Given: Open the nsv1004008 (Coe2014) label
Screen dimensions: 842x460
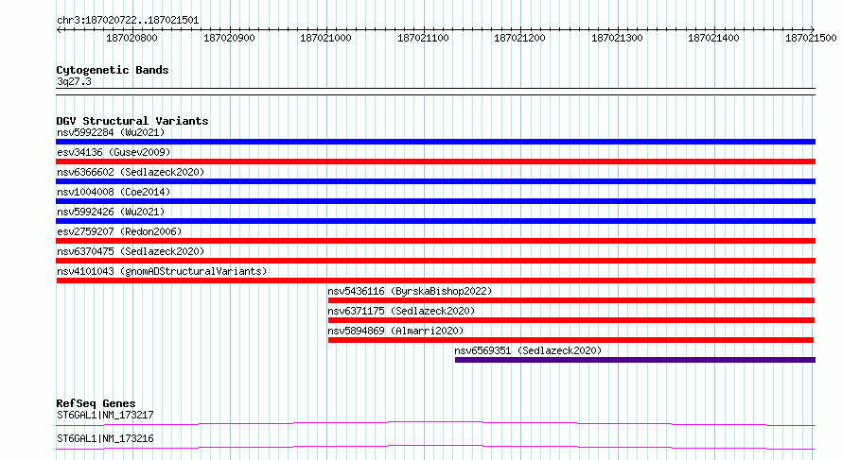Looking at the screenshot, I should [114, 192].
